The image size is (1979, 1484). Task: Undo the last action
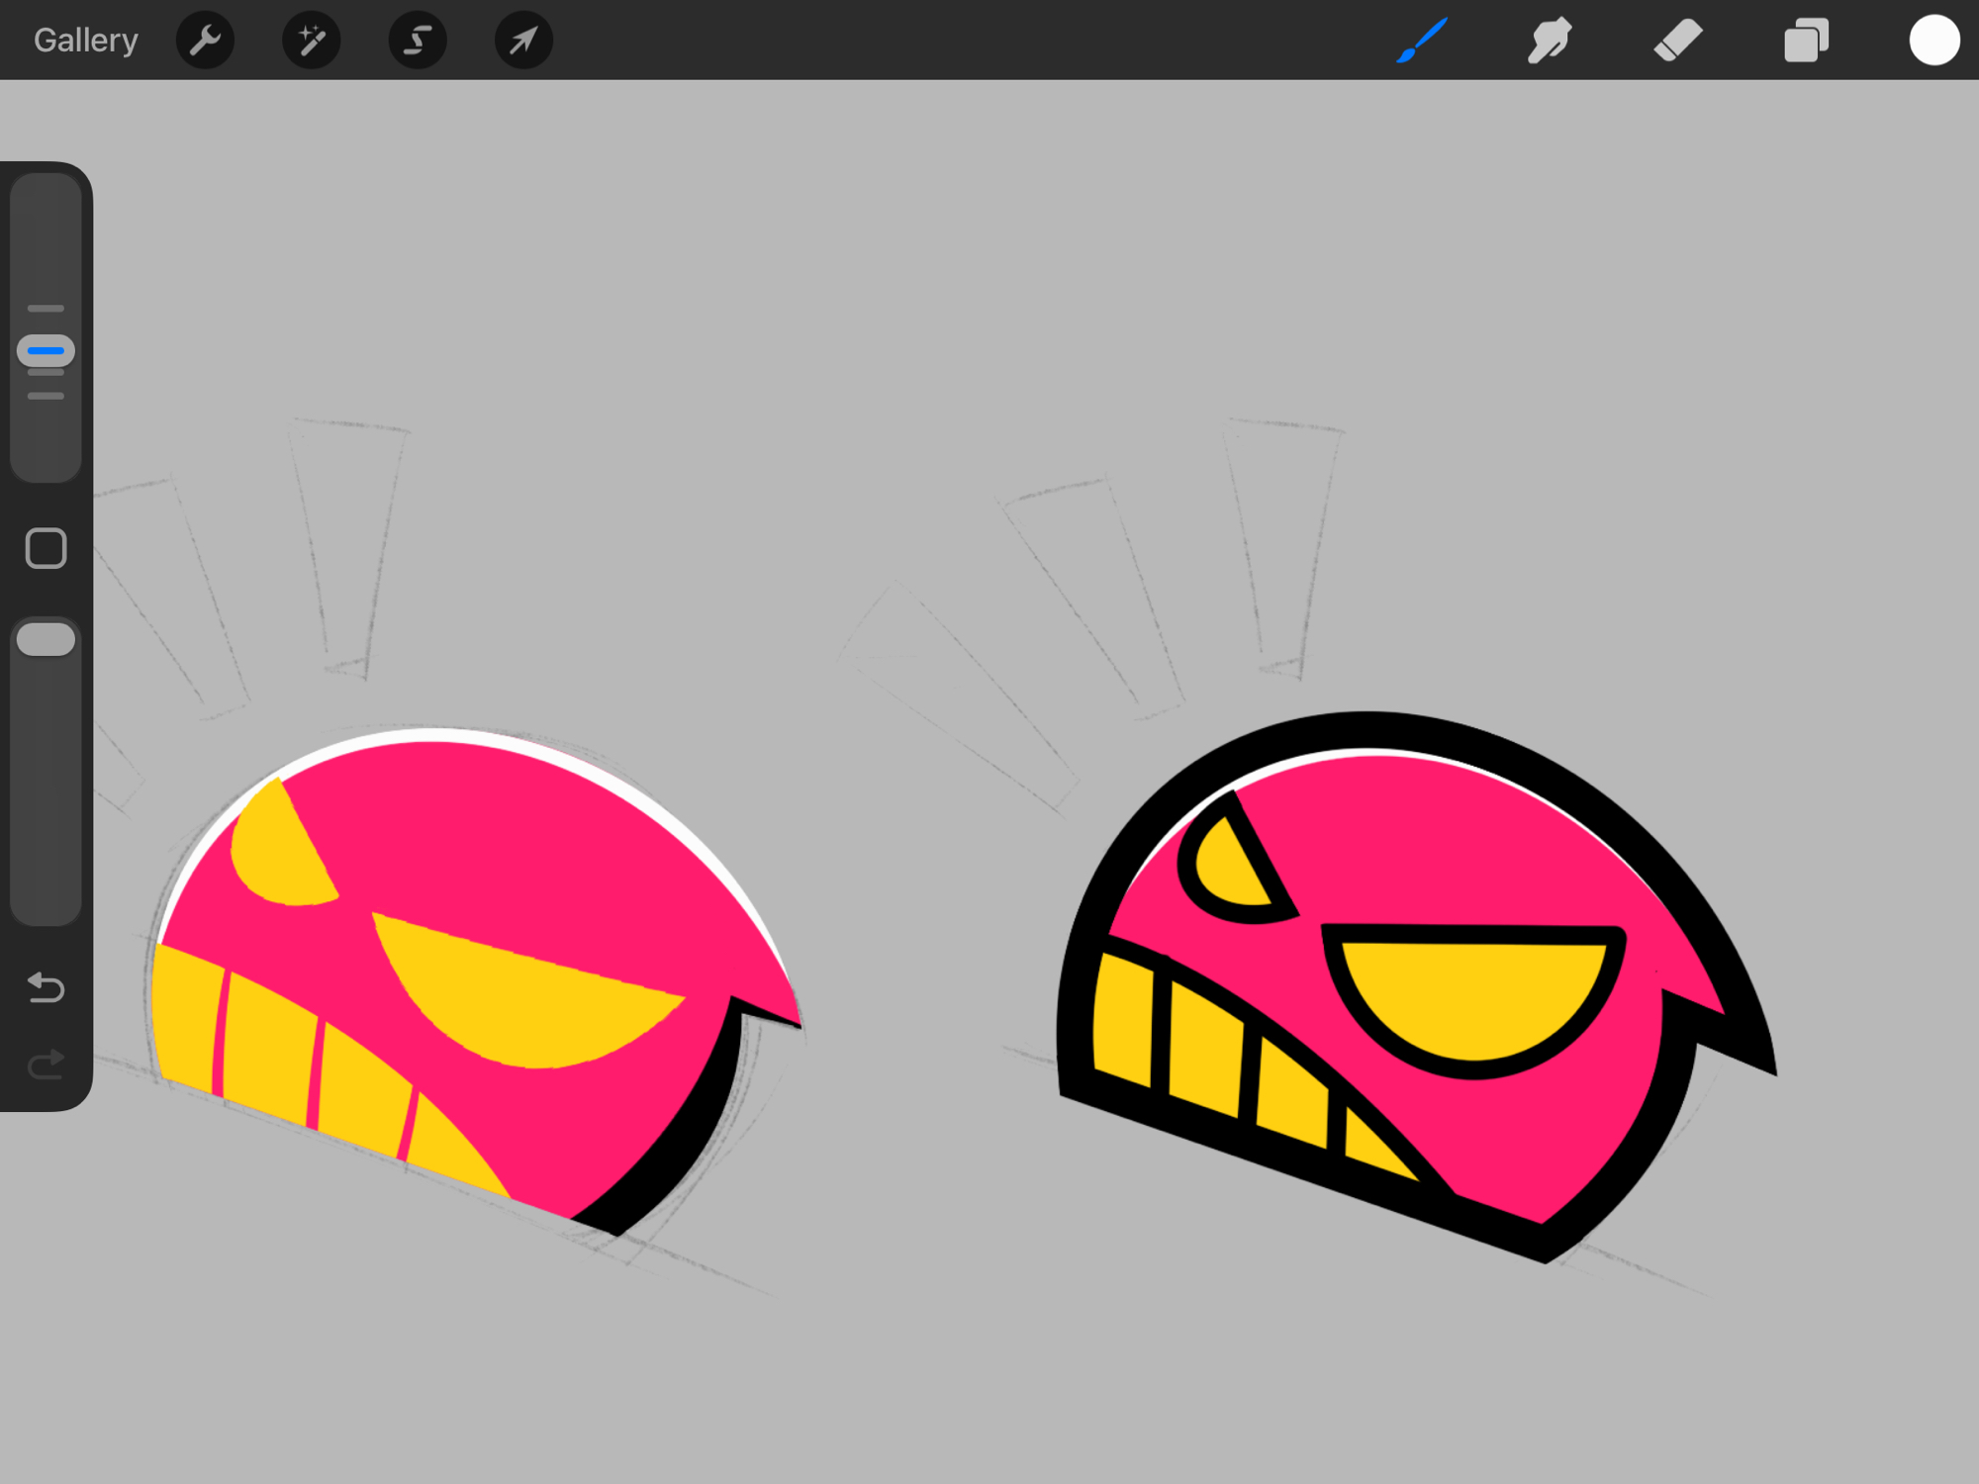[x=46, y=987]
